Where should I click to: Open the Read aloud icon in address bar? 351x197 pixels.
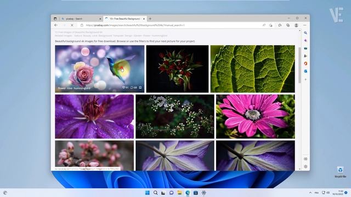[264, 25]
